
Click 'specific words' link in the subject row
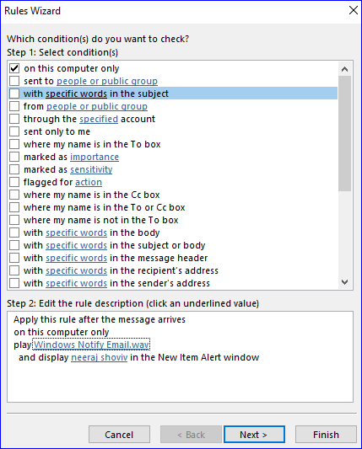76,94
